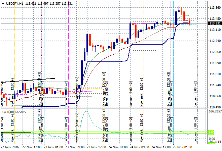Click the green 130 level label on CCI scale
222x151 pixels.
pos(211,132)
